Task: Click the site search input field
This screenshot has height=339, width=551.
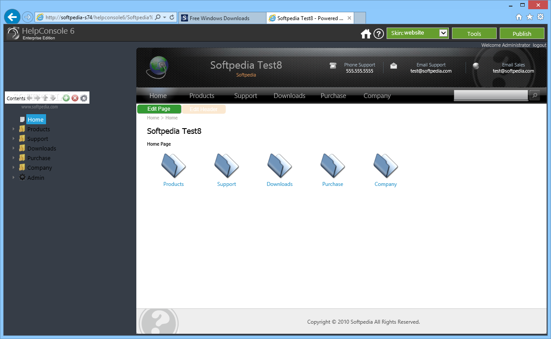Action: [x=491, y=95]
